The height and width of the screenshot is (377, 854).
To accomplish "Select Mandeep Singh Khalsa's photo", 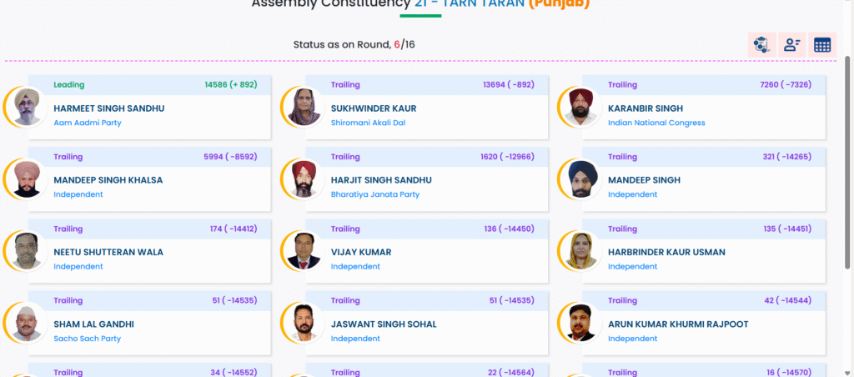I will [x=28, y=179].
